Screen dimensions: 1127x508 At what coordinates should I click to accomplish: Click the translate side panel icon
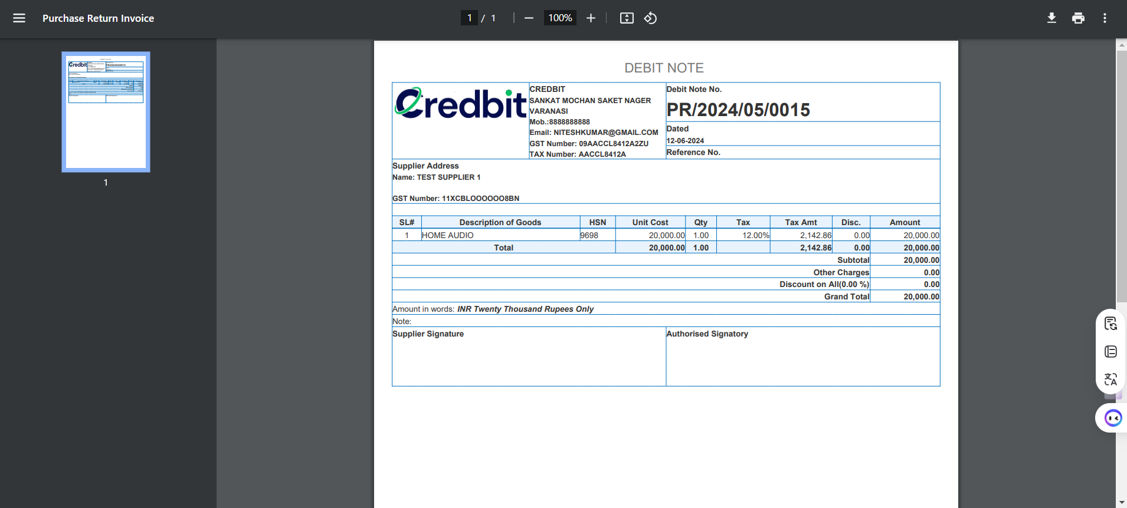1110,379
